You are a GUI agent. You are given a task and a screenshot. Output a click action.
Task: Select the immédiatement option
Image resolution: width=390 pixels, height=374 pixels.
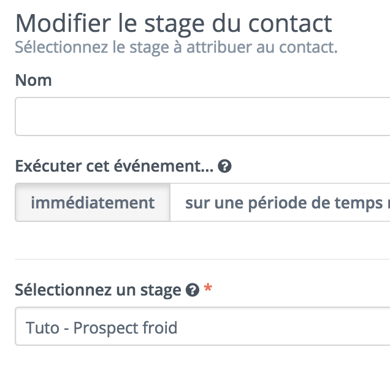tap(93, 202)
